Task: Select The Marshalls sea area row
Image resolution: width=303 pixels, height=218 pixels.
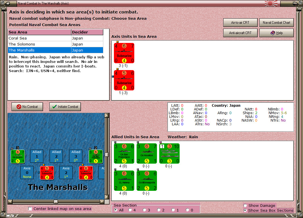Action: (x=55, y=50)
